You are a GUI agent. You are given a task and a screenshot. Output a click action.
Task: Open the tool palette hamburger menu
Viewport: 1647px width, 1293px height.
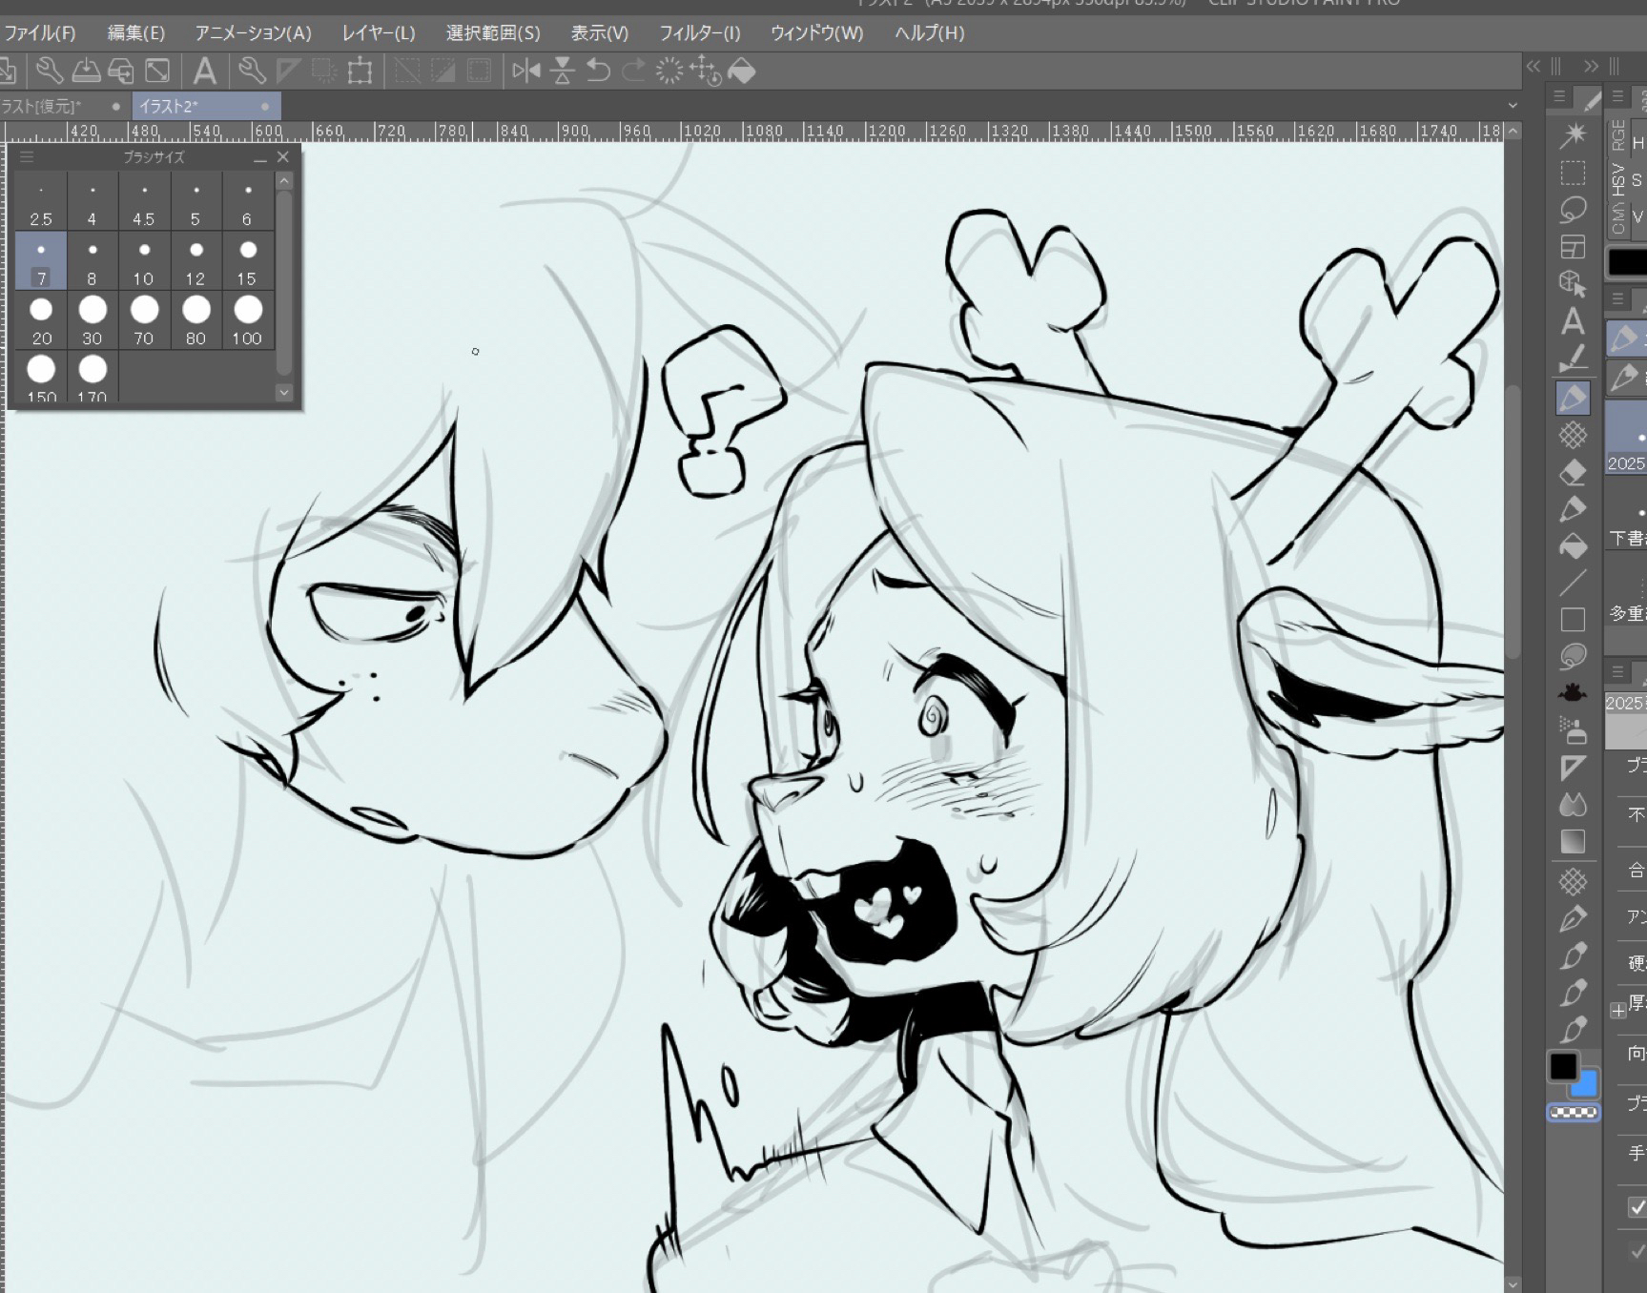point(1559,96)
